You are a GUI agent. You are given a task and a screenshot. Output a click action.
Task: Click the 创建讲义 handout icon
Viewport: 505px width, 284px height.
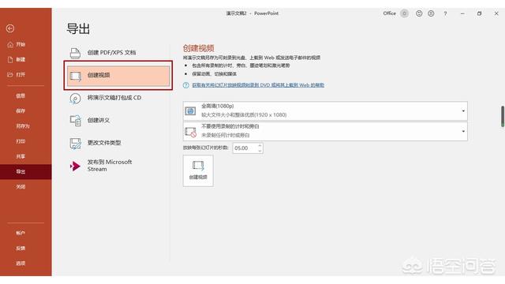pos(76,121)
